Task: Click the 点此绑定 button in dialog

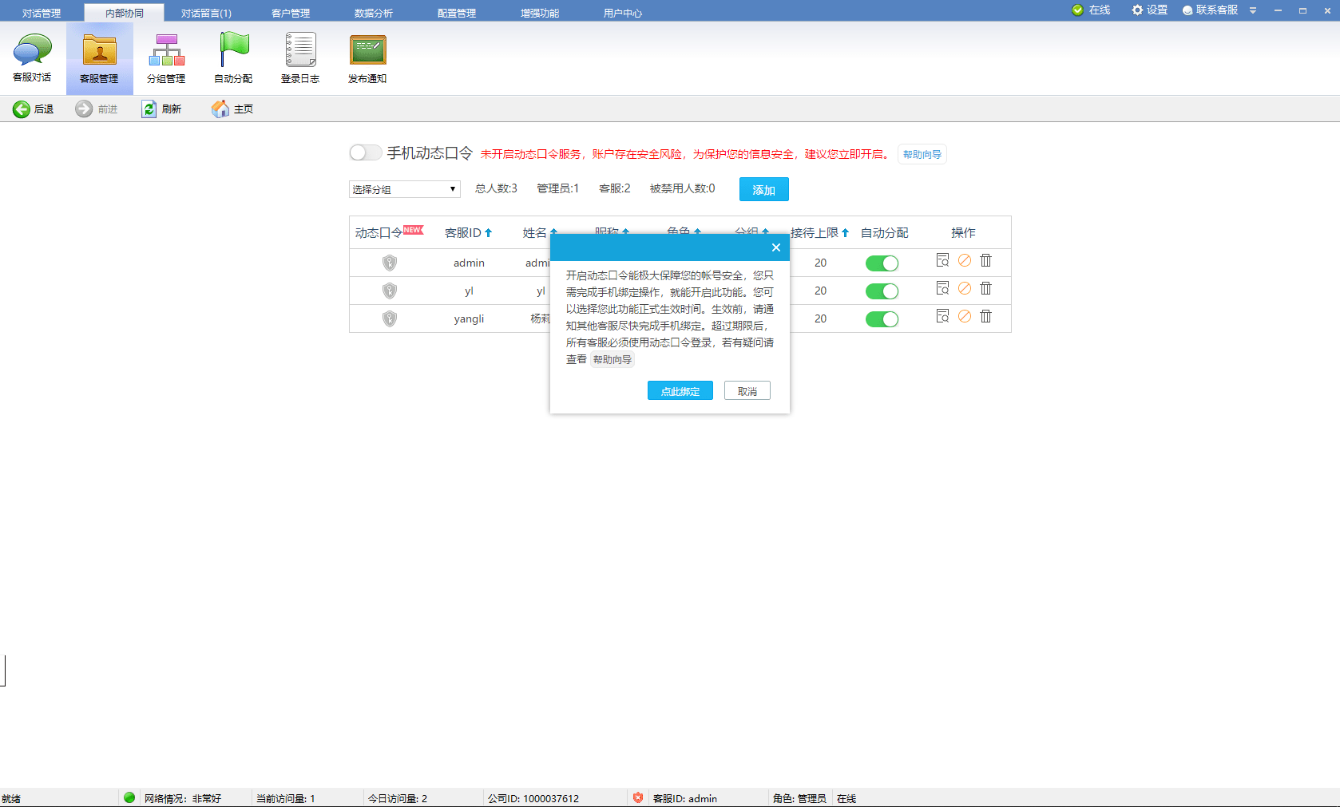Action: click(x=680, y=391)
